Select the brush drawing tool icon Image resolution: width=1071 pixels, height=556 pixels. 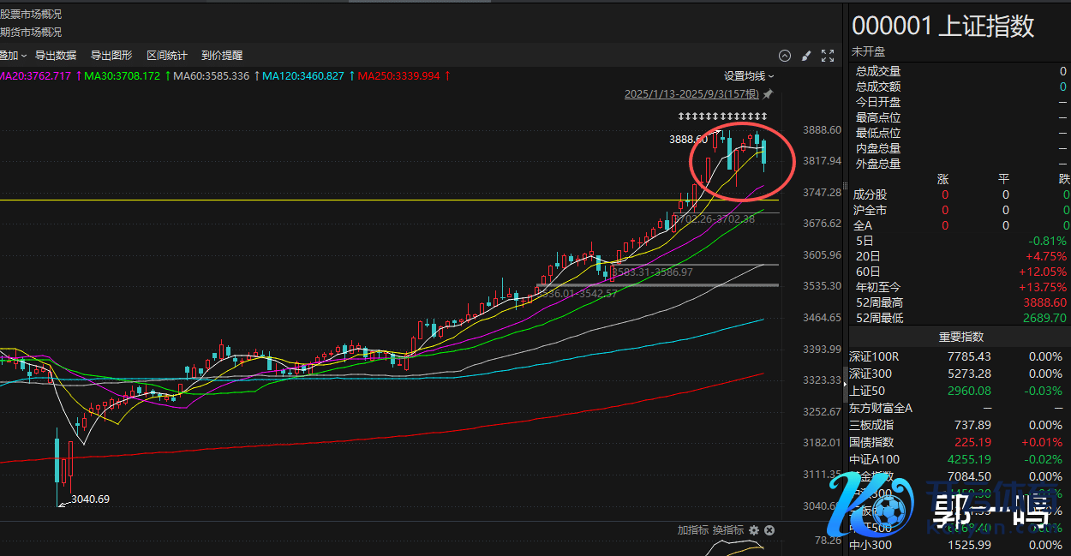806,56
